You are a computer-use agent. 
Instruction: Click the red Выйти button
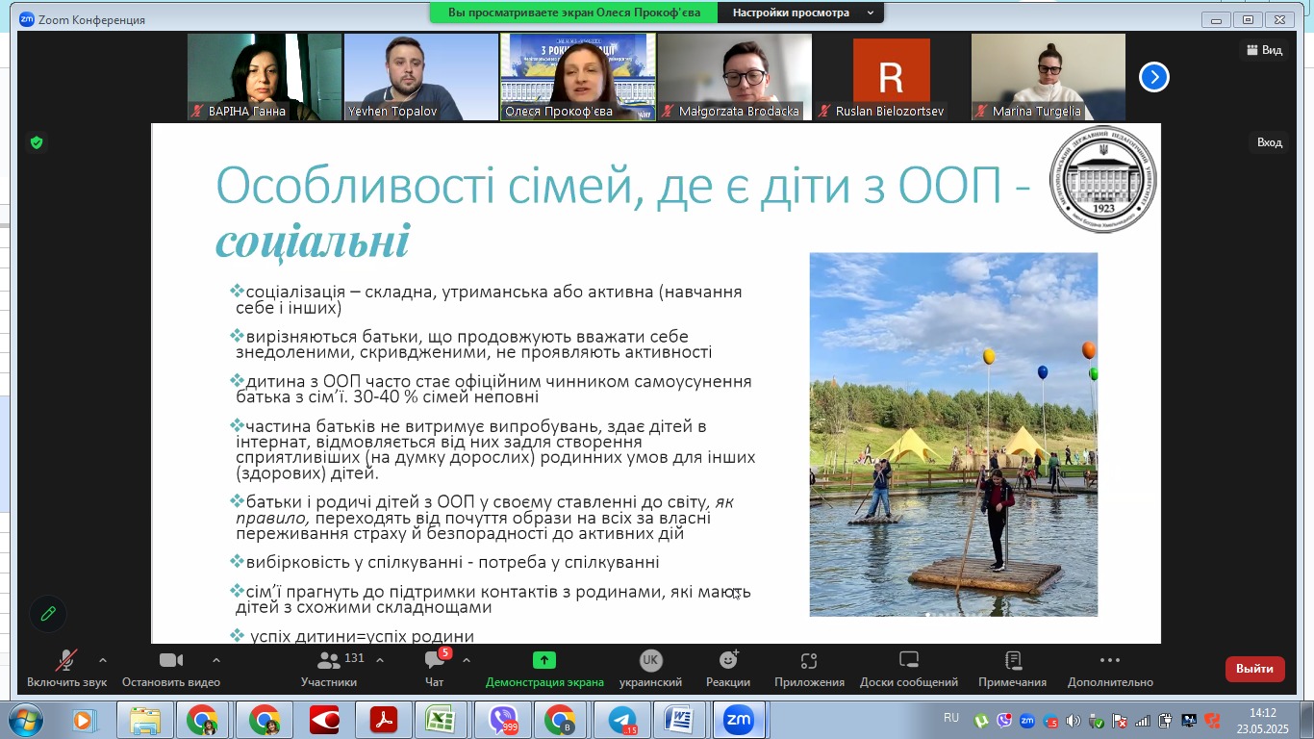click(x=1254, y=669)
